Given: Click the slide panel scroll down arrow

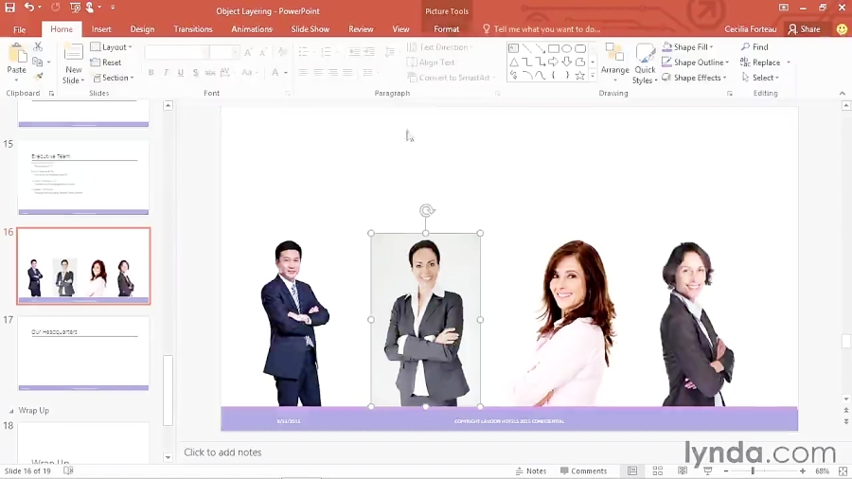Looking at the screenshot, I should [168, 457].
